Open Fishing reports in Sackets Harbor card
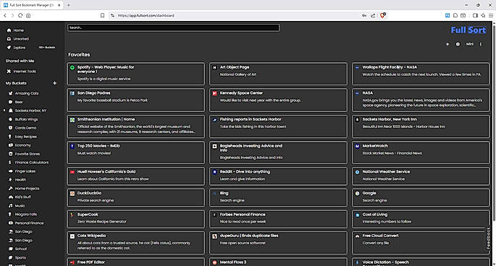The width and height of the screenshot is (496, 266). pos(278,126)
